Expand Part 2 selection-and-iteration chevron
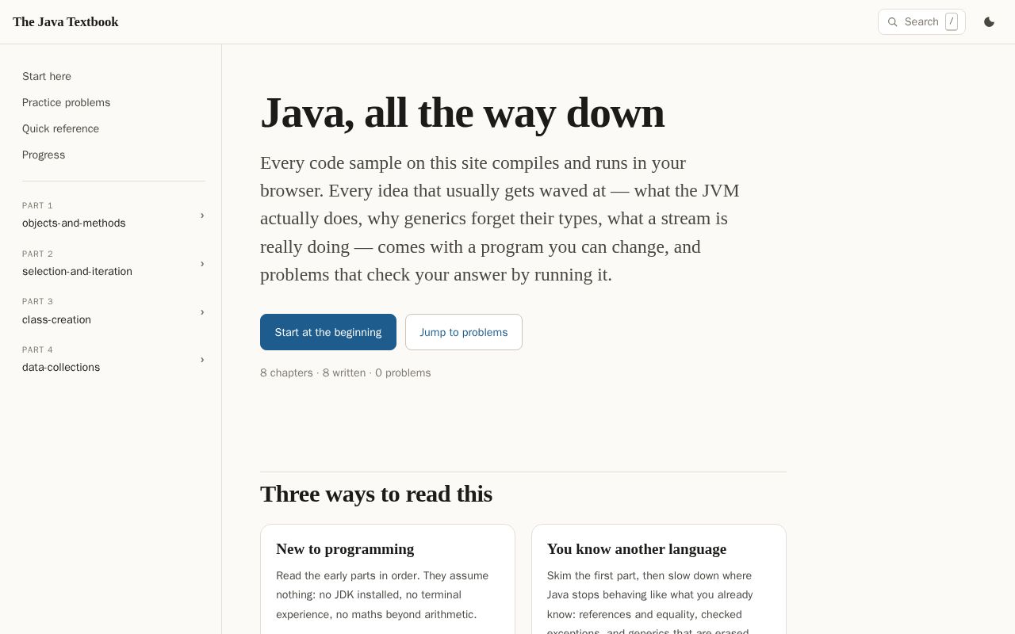This screenshot has width=1015, height=634. click(202, 264)
